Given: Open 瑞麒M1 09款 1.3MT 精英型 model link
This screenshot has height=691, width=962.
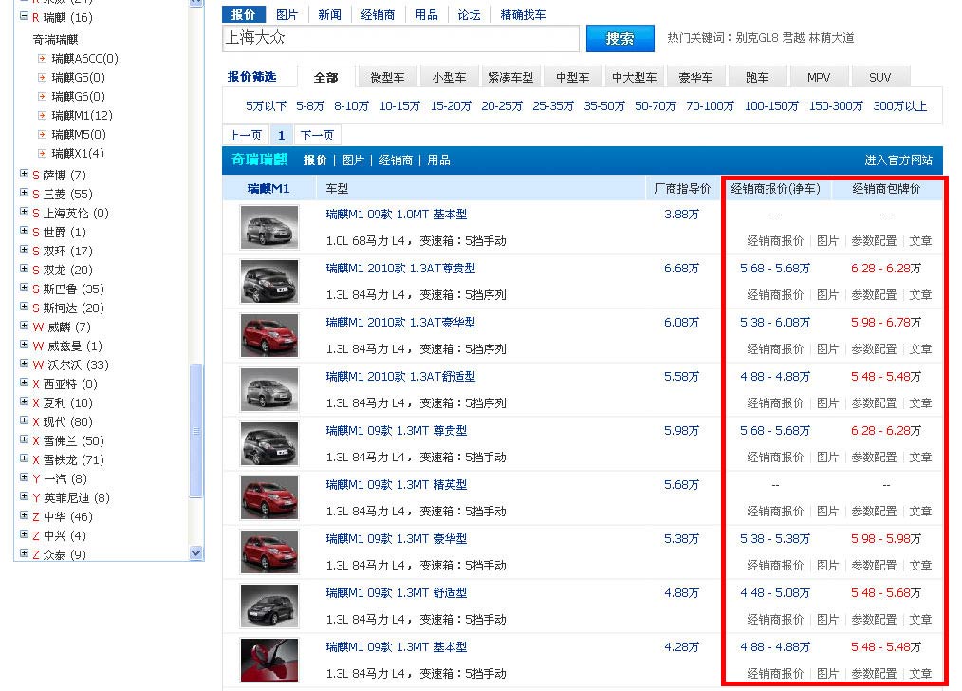Looking at the screenshot, I should click(397, 485).
